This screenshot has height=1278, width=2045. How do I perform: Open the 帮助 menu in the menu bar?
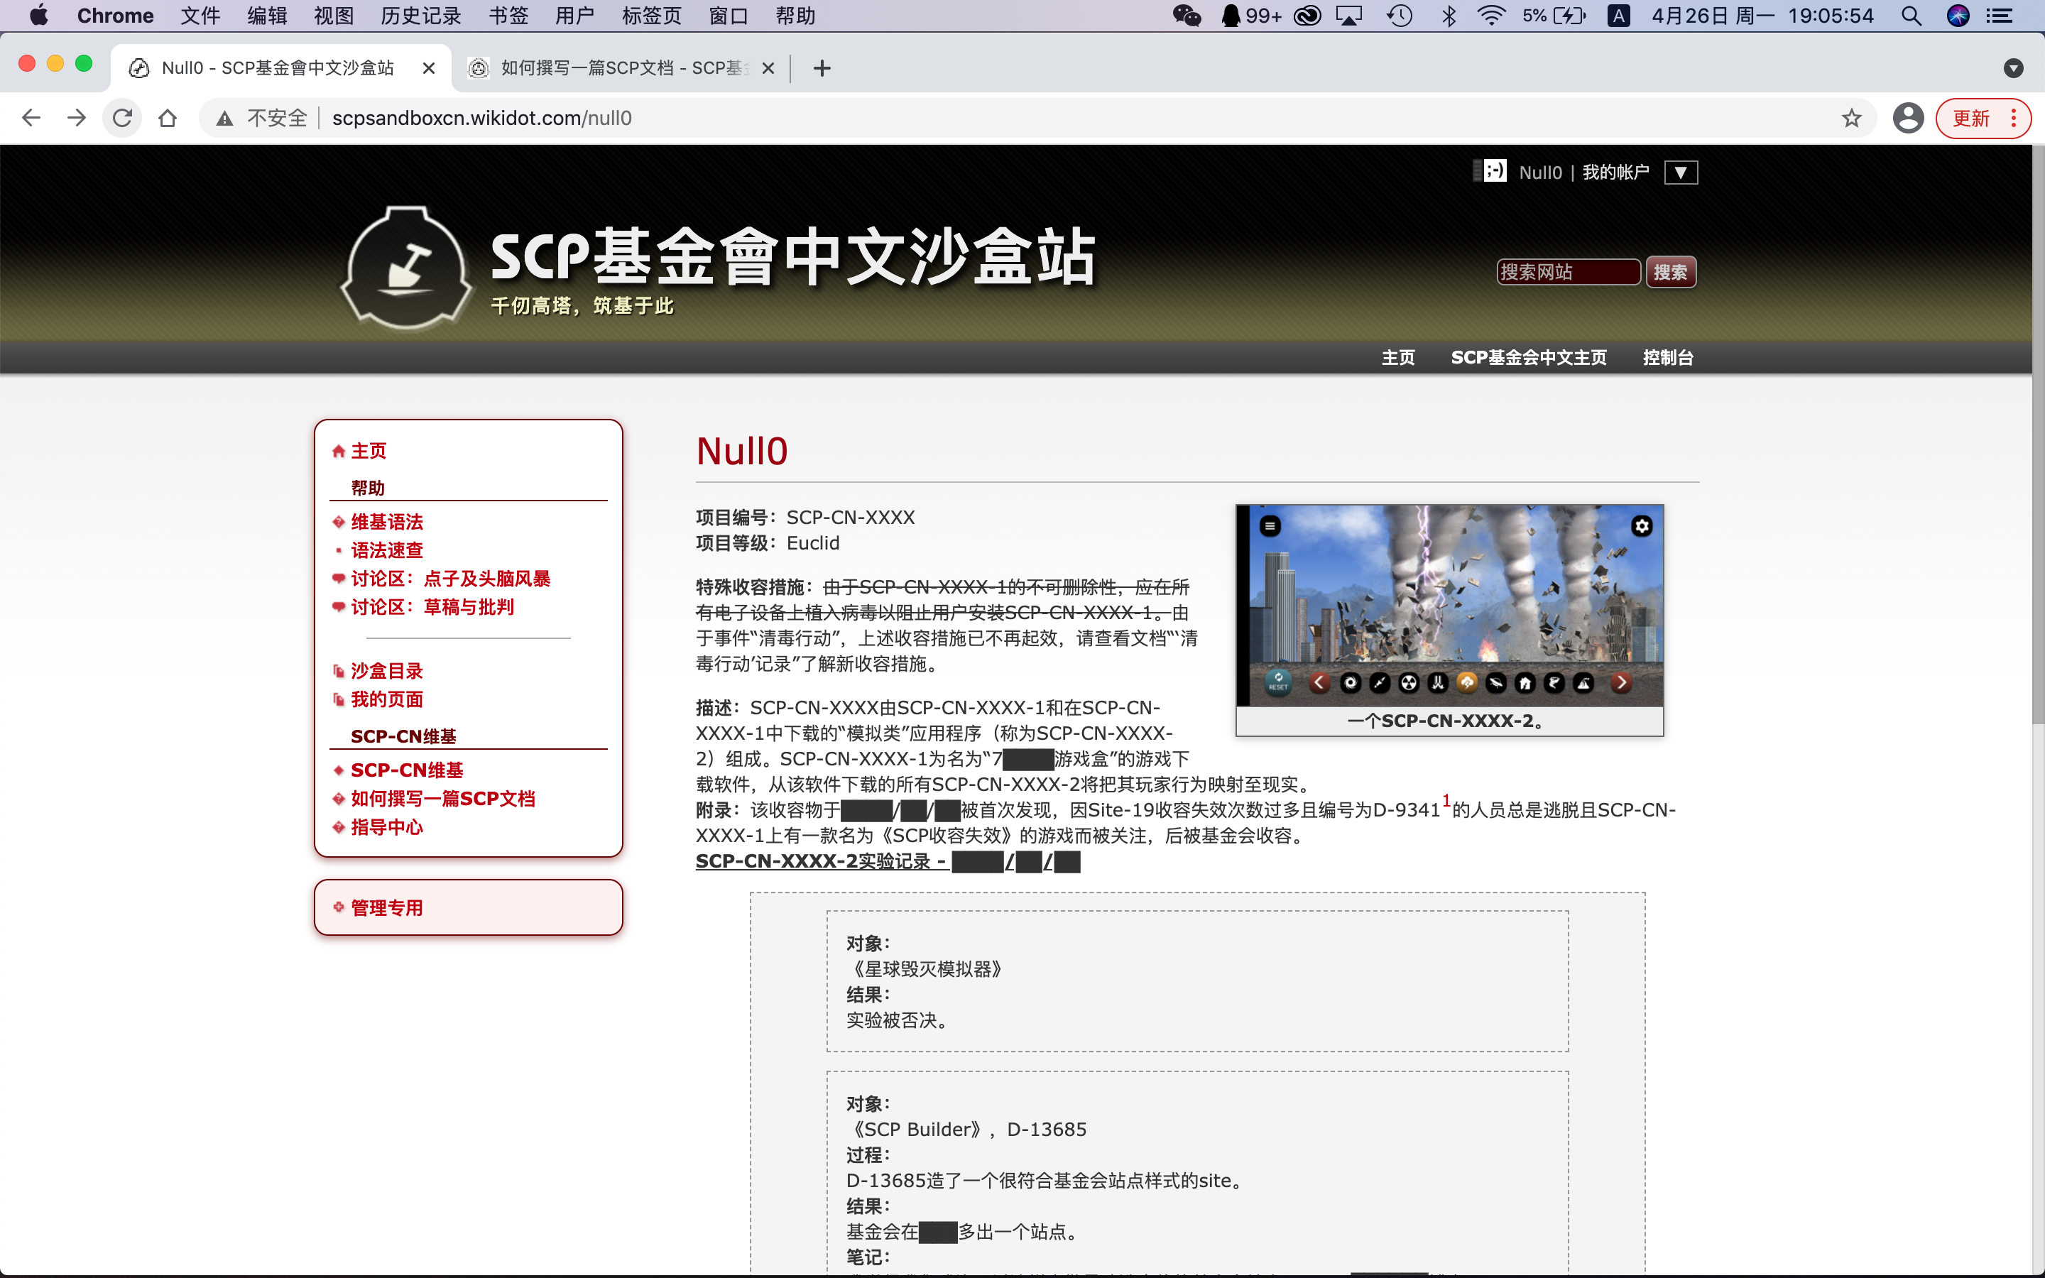coord(795,15)
